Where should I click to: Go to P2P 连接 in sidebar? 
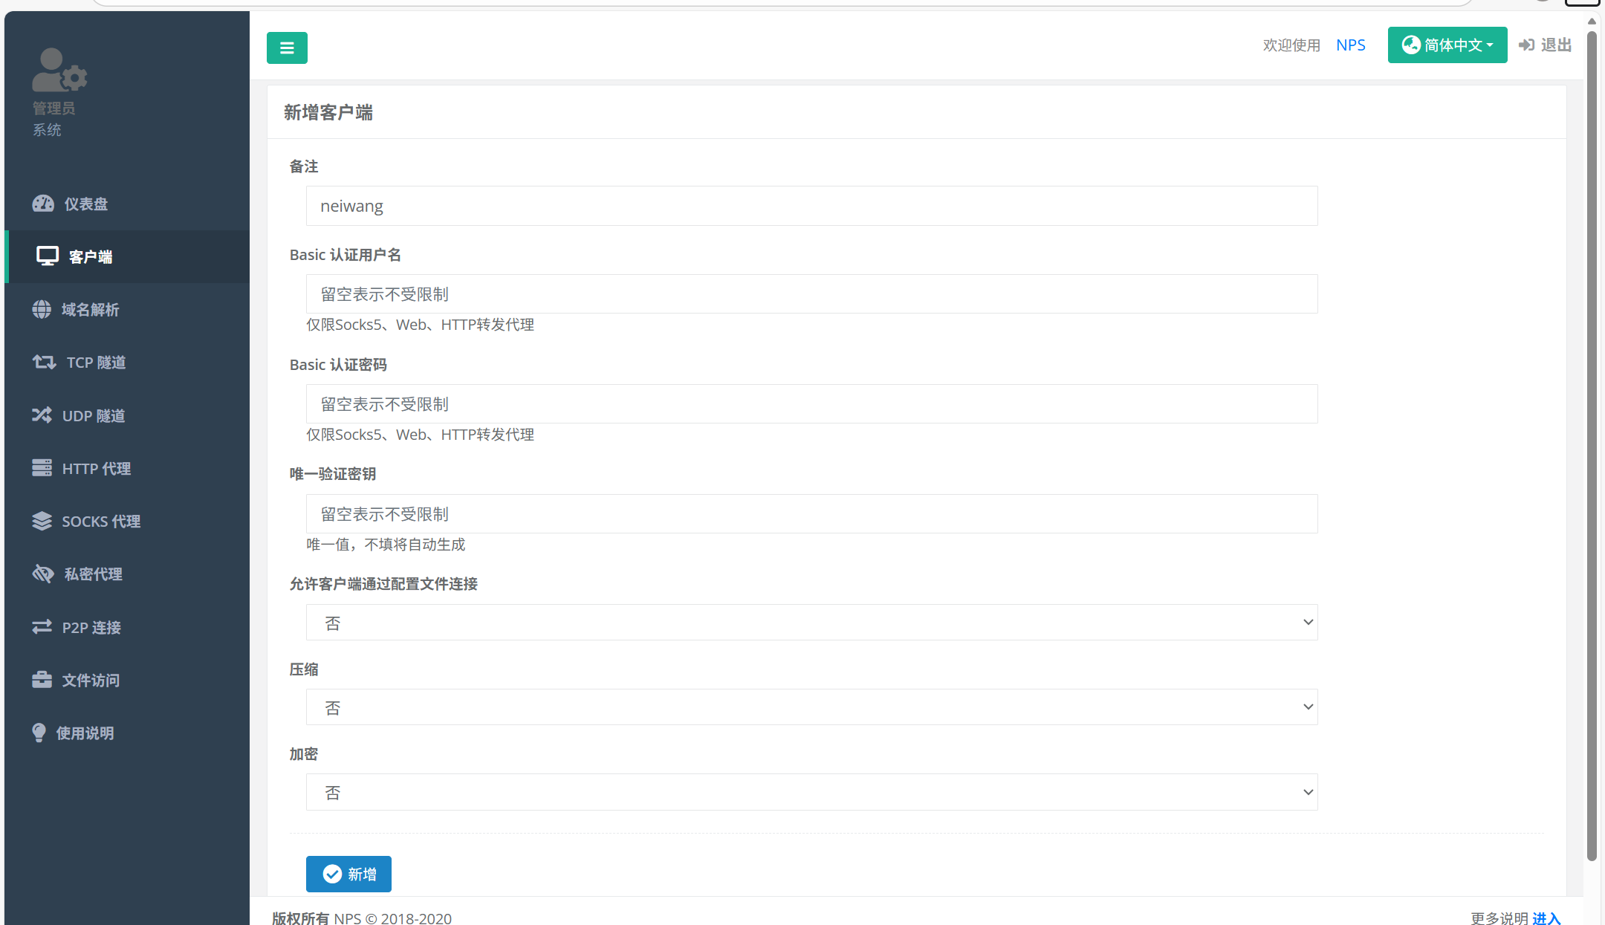point(91,627)
